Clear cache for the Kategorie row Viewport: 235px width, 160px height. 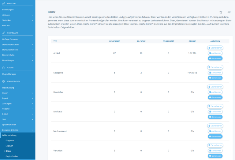(215, 67)
